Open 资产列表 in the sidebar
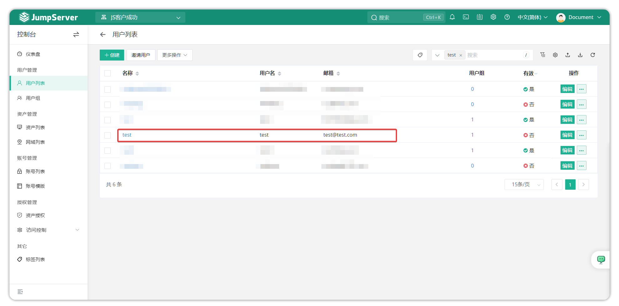Viewport: 619px width, 306px height. [x=35, y=127]
